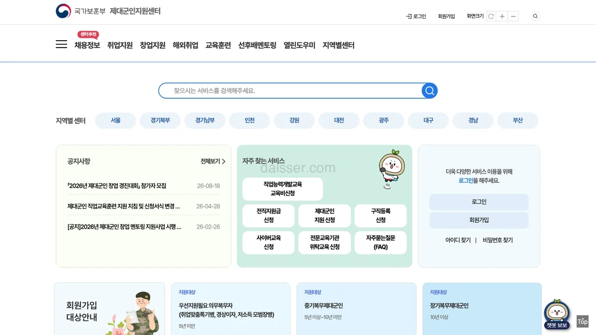Open the 열린도우미 menu
This screenshot has width=596, height=335.
point(299,45)
